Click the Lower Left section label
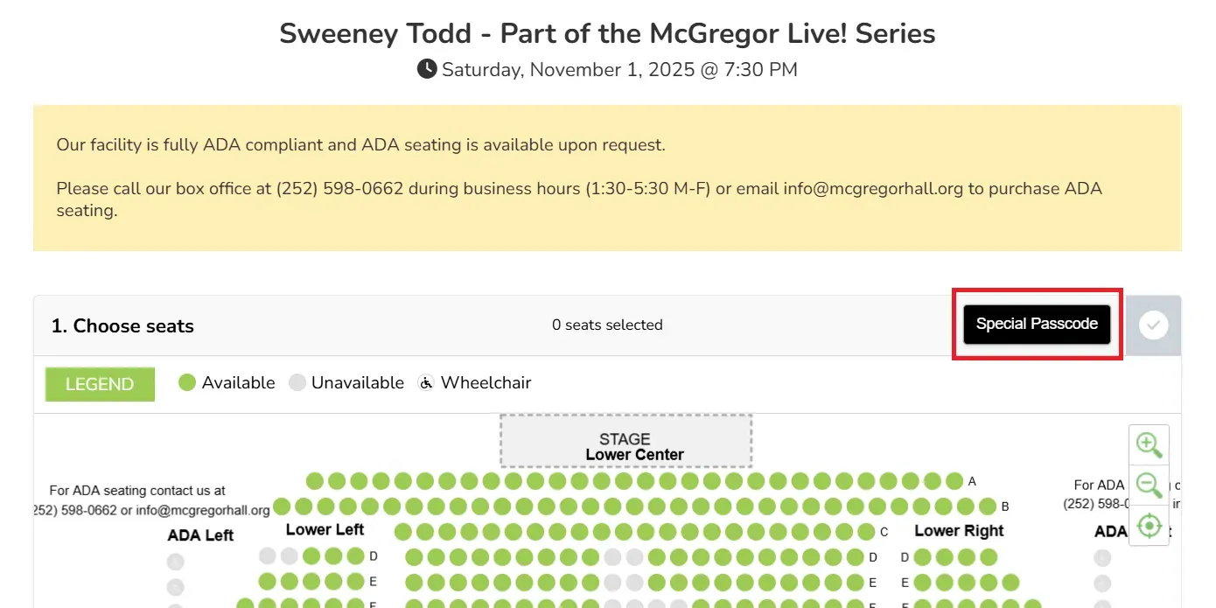Screen dimensions: 1216x608 pyautogui.click(x=325, y=530)
